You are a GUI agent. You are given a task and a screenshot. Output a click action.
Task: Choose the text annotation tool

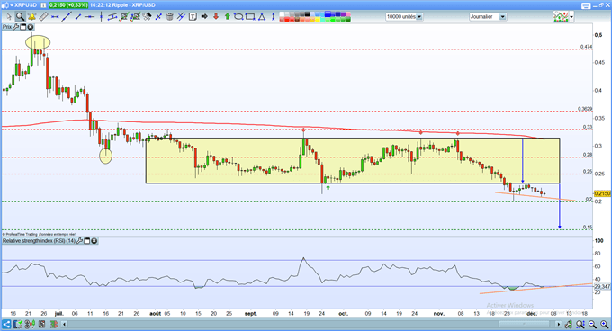pyautogui.click(x=193, y=17)
